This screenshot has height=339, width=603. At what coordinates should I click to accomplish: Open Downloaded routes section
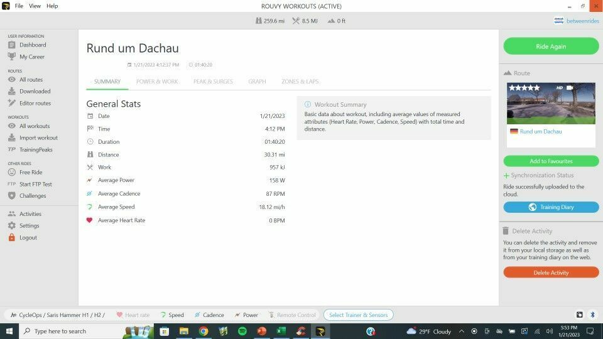tap(35, 92)
